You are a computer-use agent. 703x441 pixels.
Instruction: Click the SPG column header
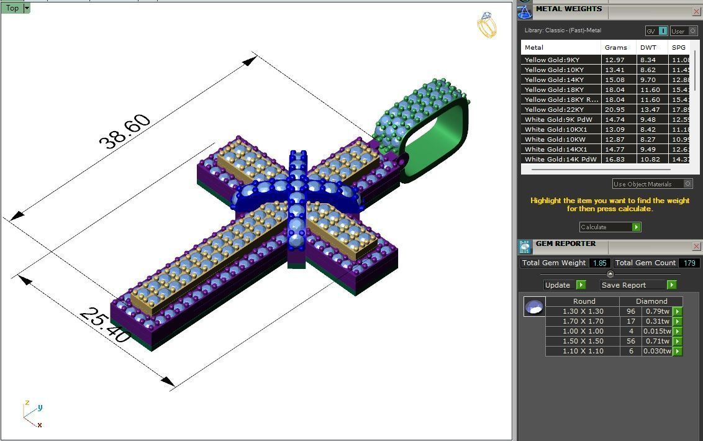click(679, 47)
